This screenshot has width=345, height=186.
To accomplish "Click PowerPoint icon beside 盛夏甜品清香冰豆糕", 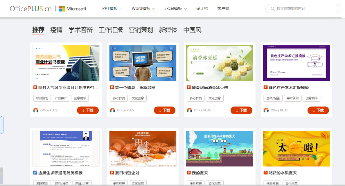I will point(189,87).
